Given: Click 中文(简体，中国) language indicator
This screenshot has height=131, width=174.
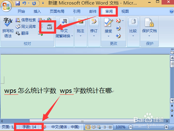Looking at the screenshot, I should (65, 127).
